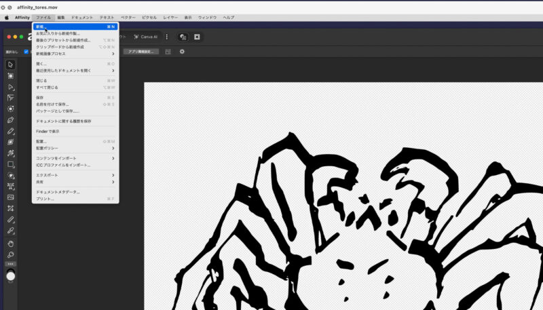This screenshot has width=543, height=310.
Task: Select the Rectangle shape tool
Action: pyautogui.click(x=10, y=164)
